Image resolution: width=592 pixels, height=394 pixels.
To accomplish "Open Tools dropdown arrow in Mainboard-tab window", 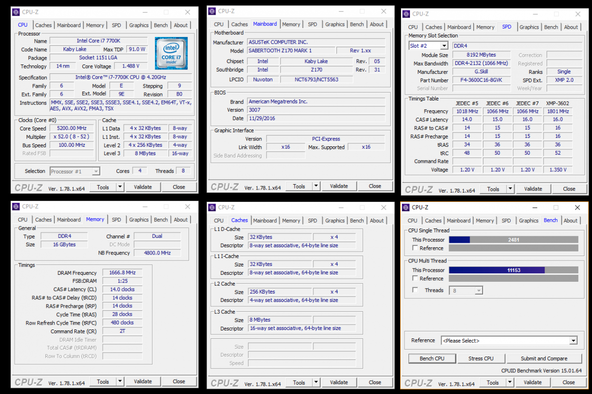I will pyautogui.click(x=316, y=186).
